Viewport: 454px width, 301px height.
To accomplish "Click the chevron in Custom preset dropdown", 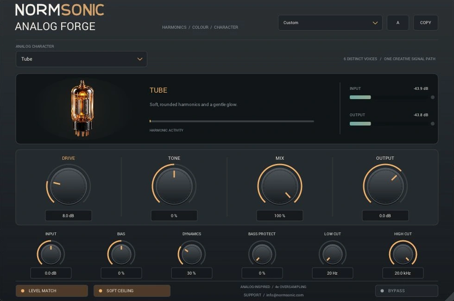I will (x=375, y=23).
